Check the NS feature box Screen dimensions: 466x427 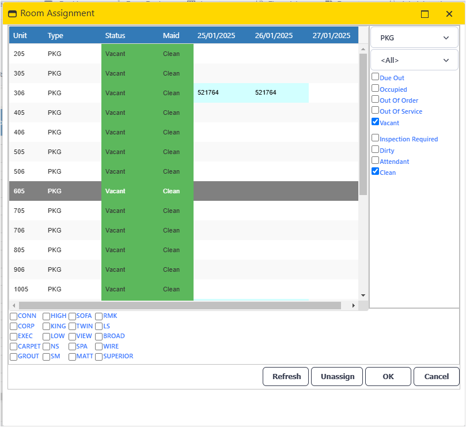click(x=46, y=347)
